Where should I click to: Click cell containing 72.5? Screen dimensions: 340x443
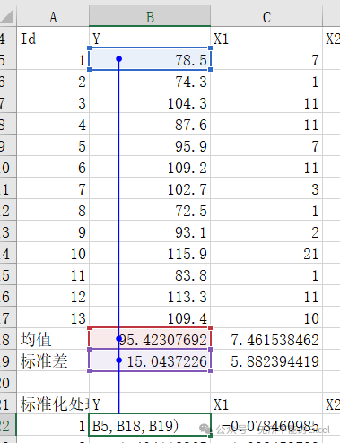[x=150, y=210]
